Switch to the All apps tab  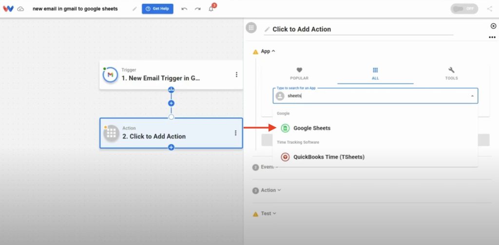375,74
